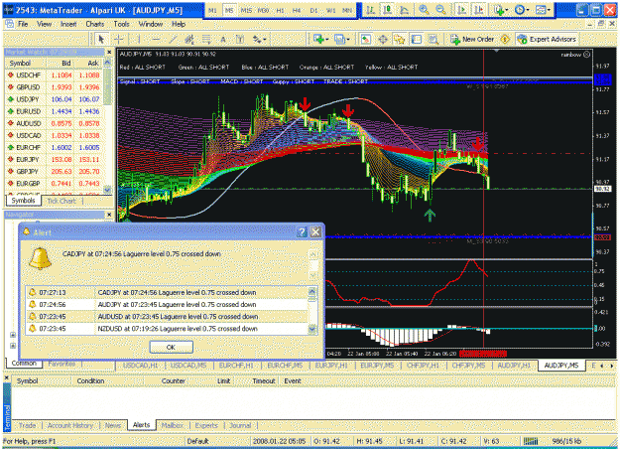Switch to Account History tab
Image resolution: width=620 pixels, height=449 pixels.
70,425
